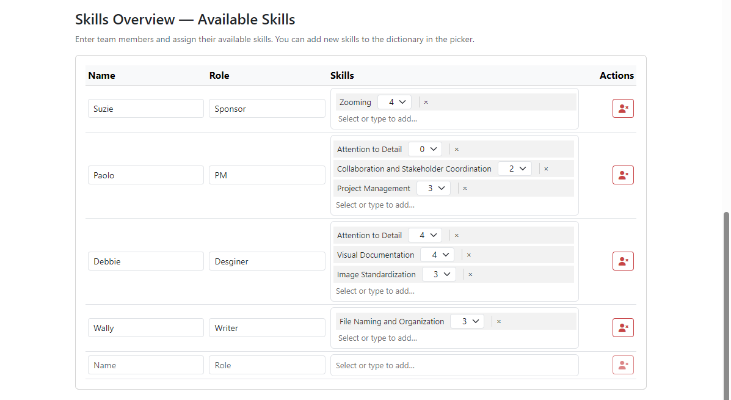Open File Naming and Organization level dropdown
The width and height of the screenshot is (731, 400).
coord(467,322)
